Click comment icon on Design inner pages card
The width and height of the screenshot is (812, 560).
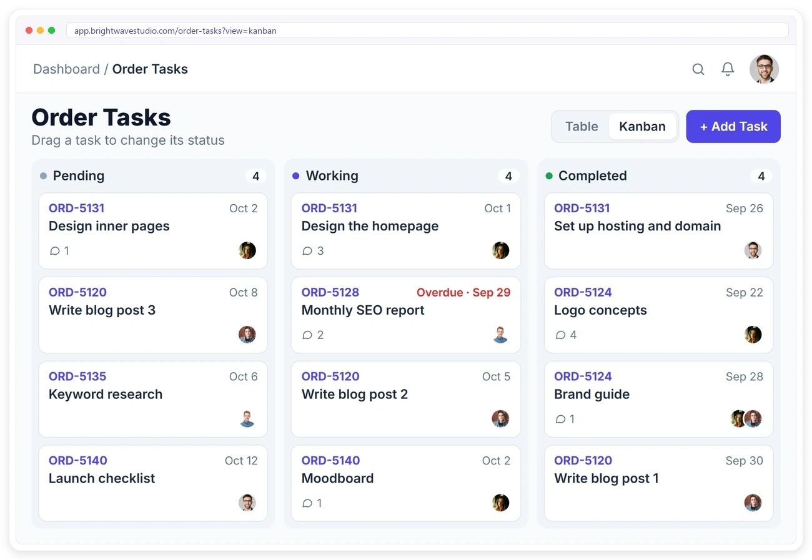(55, 251)
